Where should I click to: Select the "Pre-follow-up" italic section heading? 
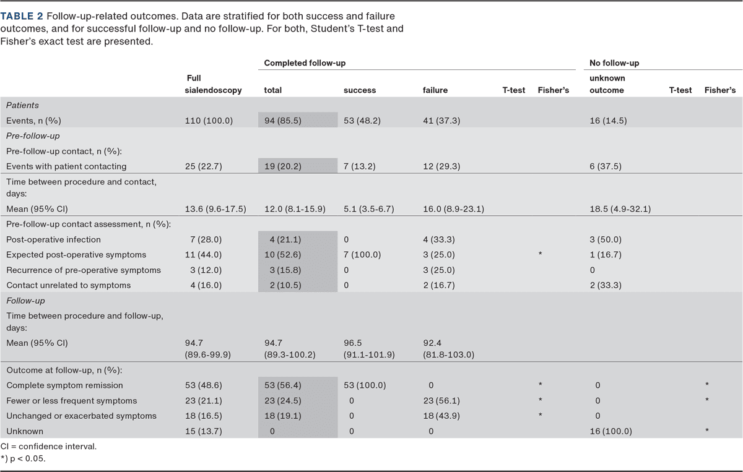pos(33,135)
